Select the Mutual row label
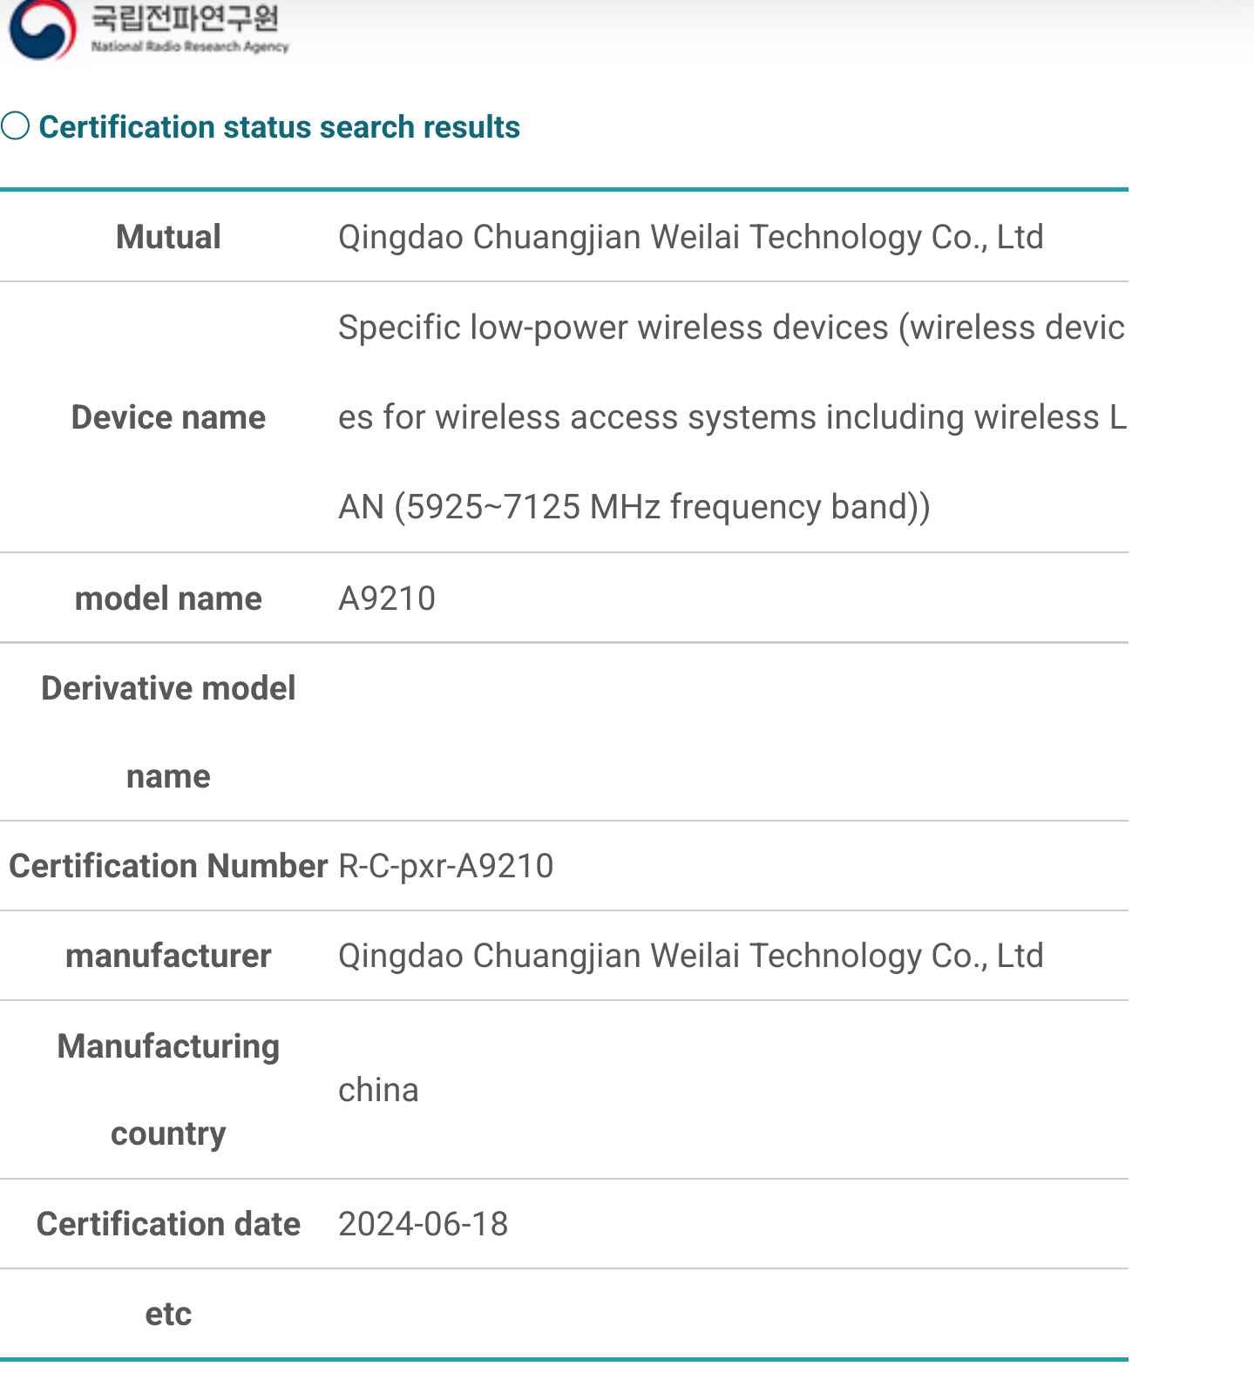The height and width of the screenshot is (1373, 1254). point(168,237)
